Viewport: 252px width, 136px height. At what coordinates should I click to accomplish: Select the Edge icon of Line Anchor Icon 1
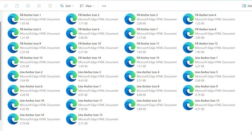pyautogui.click(x=188, y=62)
